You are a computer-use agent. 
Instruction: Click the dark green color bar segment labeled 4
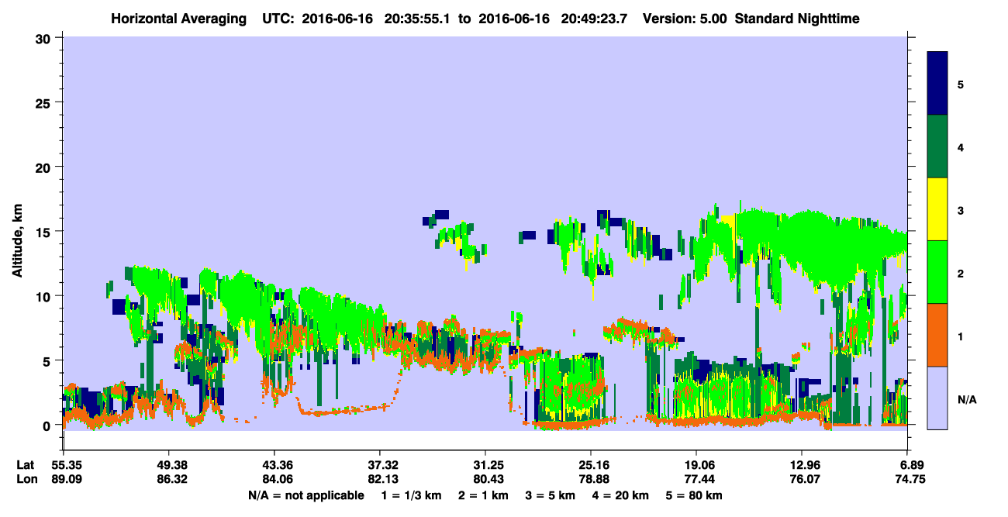click(x=937, y=146)
